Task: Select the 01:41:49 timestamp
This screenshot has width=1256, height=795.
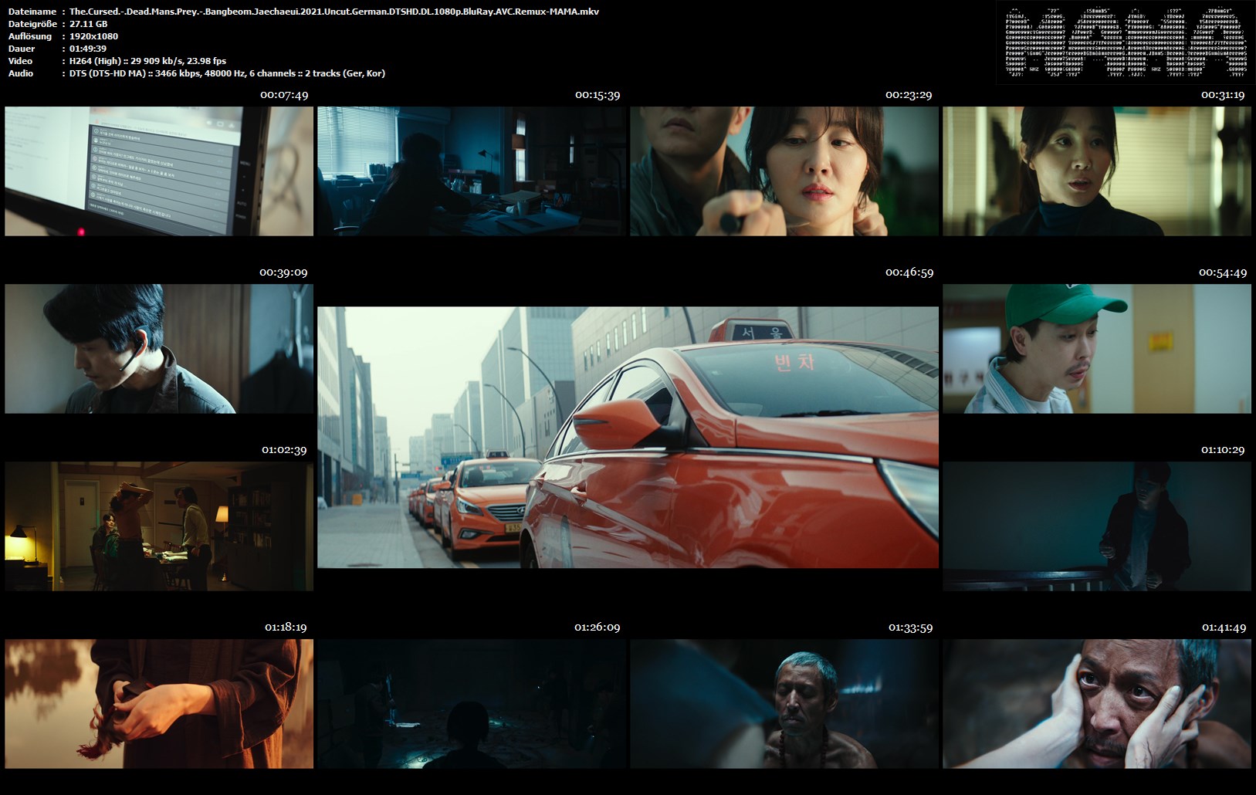Action: pos(1224,628)
